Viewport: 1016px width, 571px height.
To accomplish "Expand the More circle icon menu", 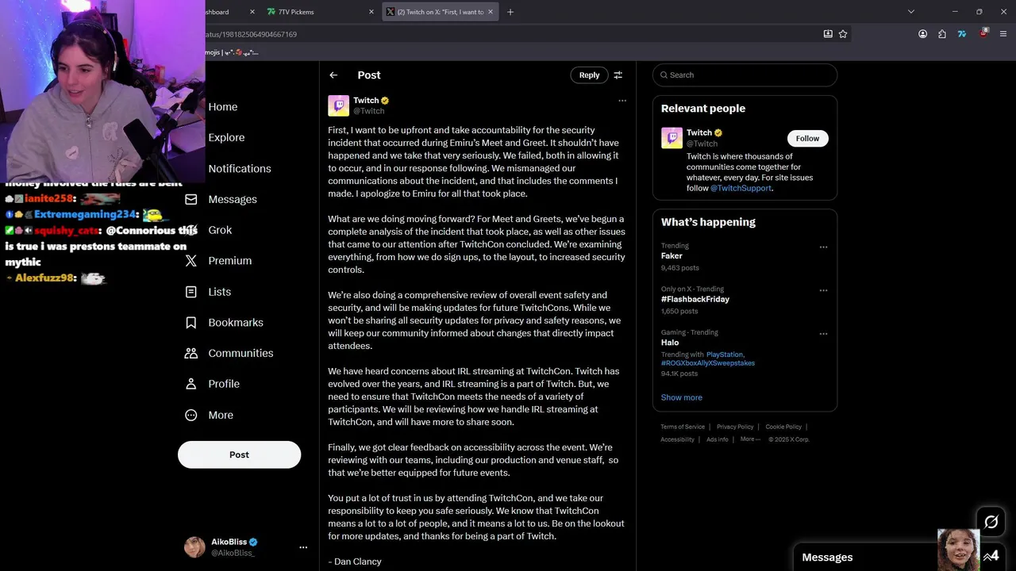I will click(x=190, y=415).
